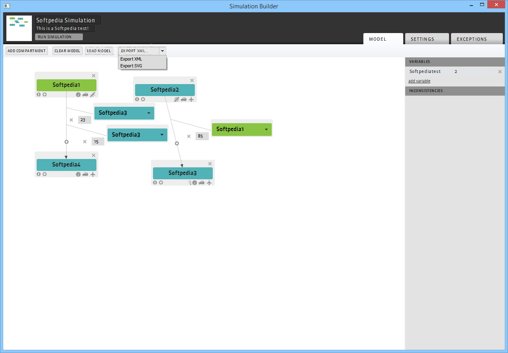Screen dimensions: 508x353
Task: Delete the transition with value 23
Action: [71, 120]
